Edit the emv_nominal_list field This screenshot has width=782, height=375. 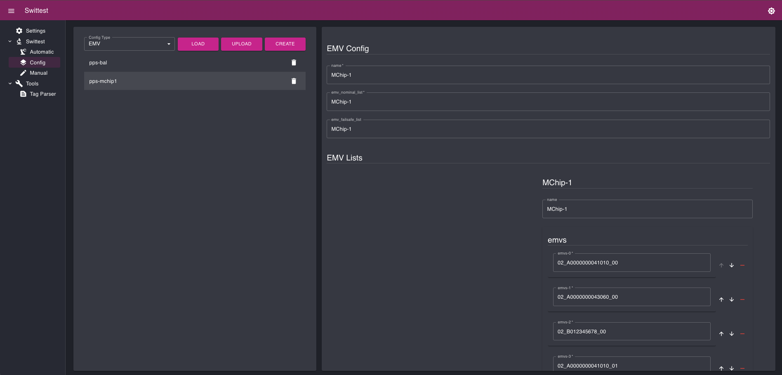(548, 102)
